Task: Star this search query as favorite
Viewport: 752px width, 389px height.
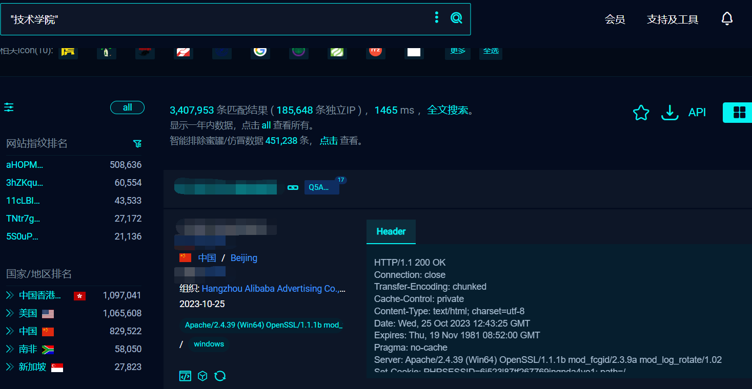Action: 641,113
